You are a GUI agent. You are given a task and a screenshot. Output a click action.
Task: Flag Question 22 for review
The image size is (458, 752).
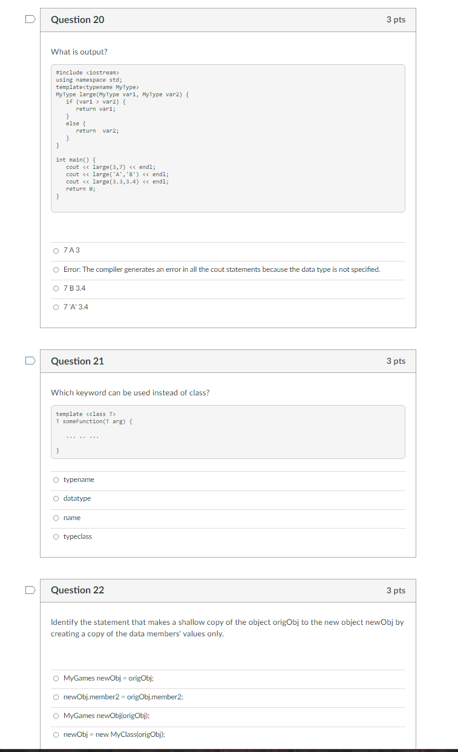tap(30, 590)
